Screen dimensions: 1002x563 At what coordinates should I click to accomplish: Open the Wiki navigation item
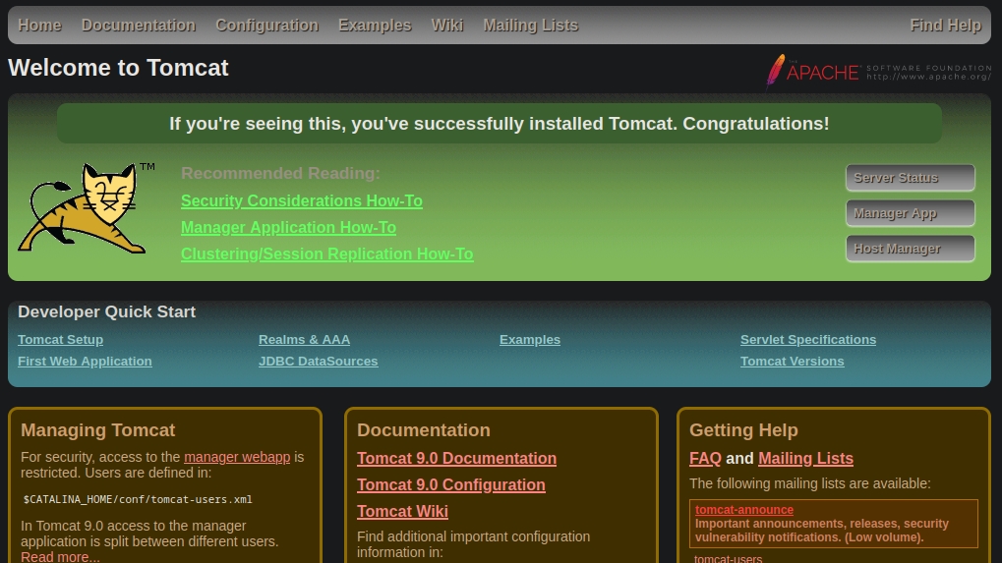click(446, 26)
